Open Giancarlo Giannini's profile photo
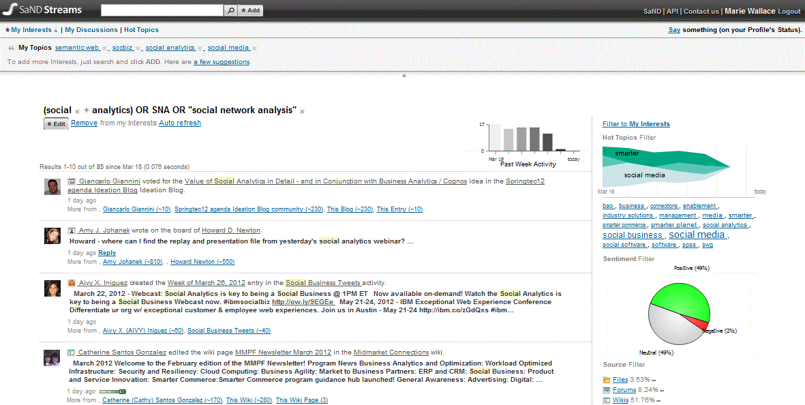805x405 pixels. [x=53, y=187]
